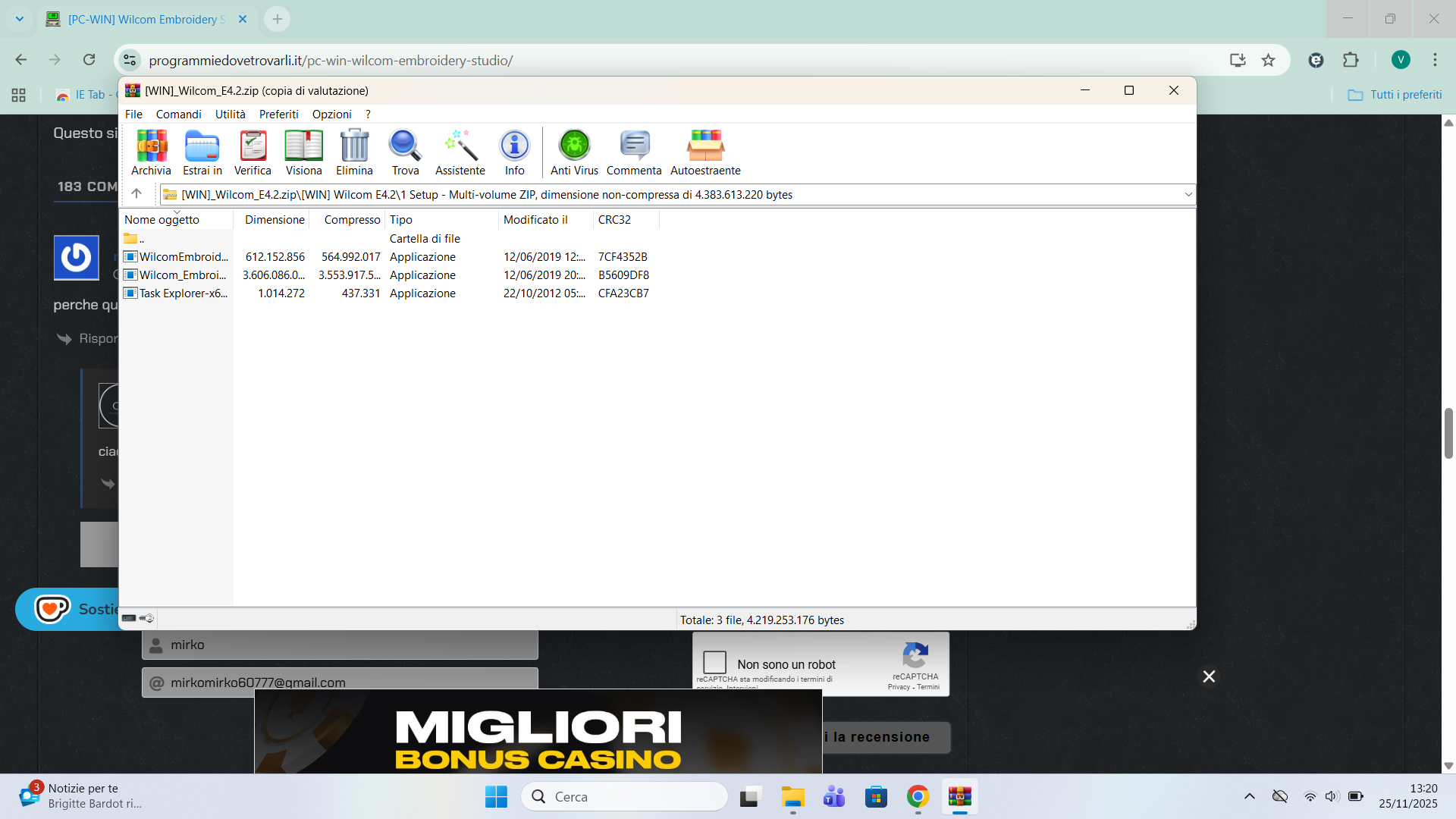Close the casino ad with X

click(1209, 676)
